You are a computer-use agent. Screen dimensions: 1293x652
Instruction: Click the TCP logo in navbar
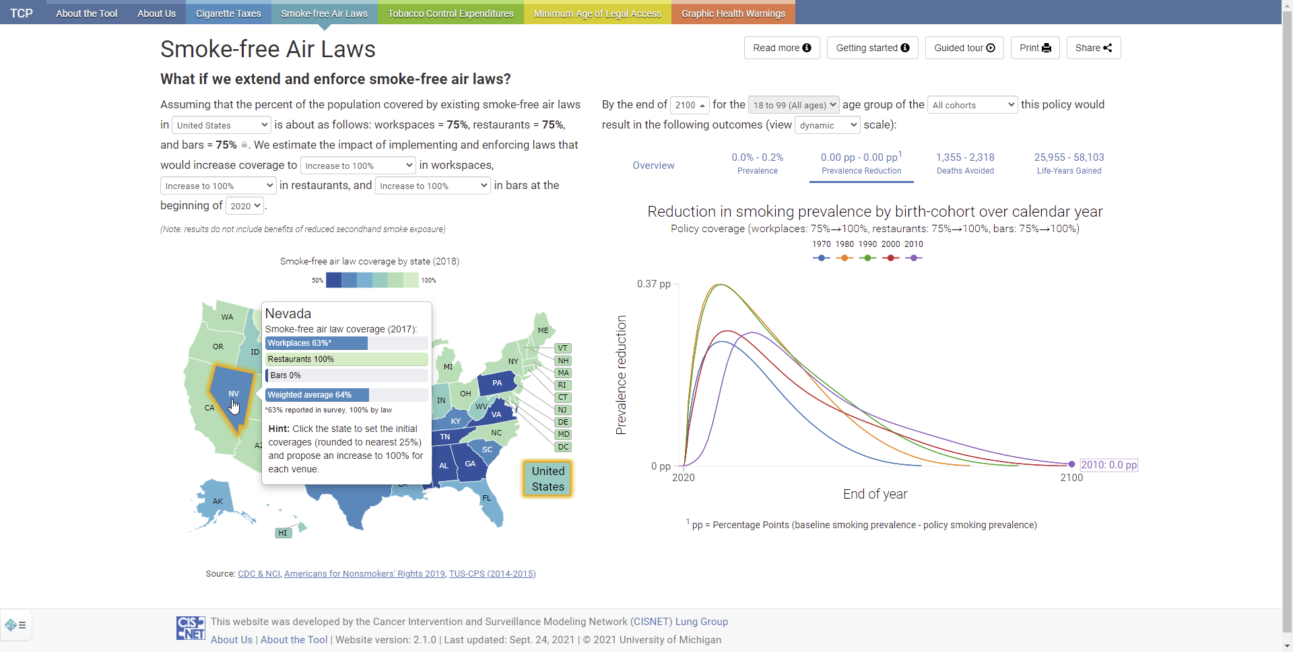click(x=22, y=13)
